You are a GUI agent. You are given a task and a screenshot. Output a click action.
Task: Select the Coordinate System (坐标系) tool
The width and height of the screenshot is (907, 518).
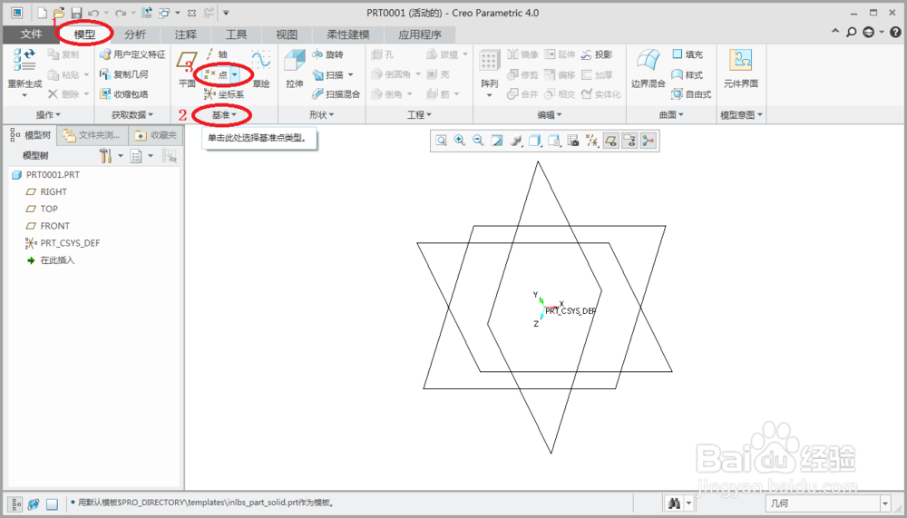pos(224,94)
